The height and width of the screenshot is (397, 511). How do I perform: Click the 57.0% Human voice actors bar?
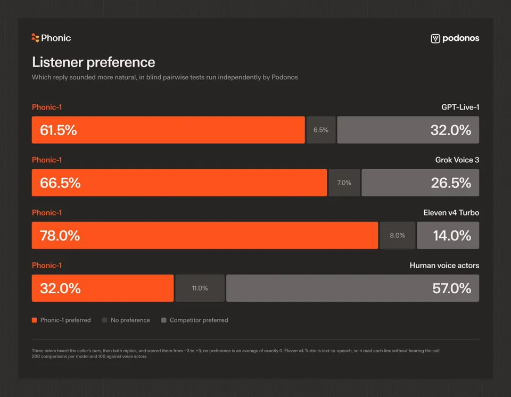(352, 288)
